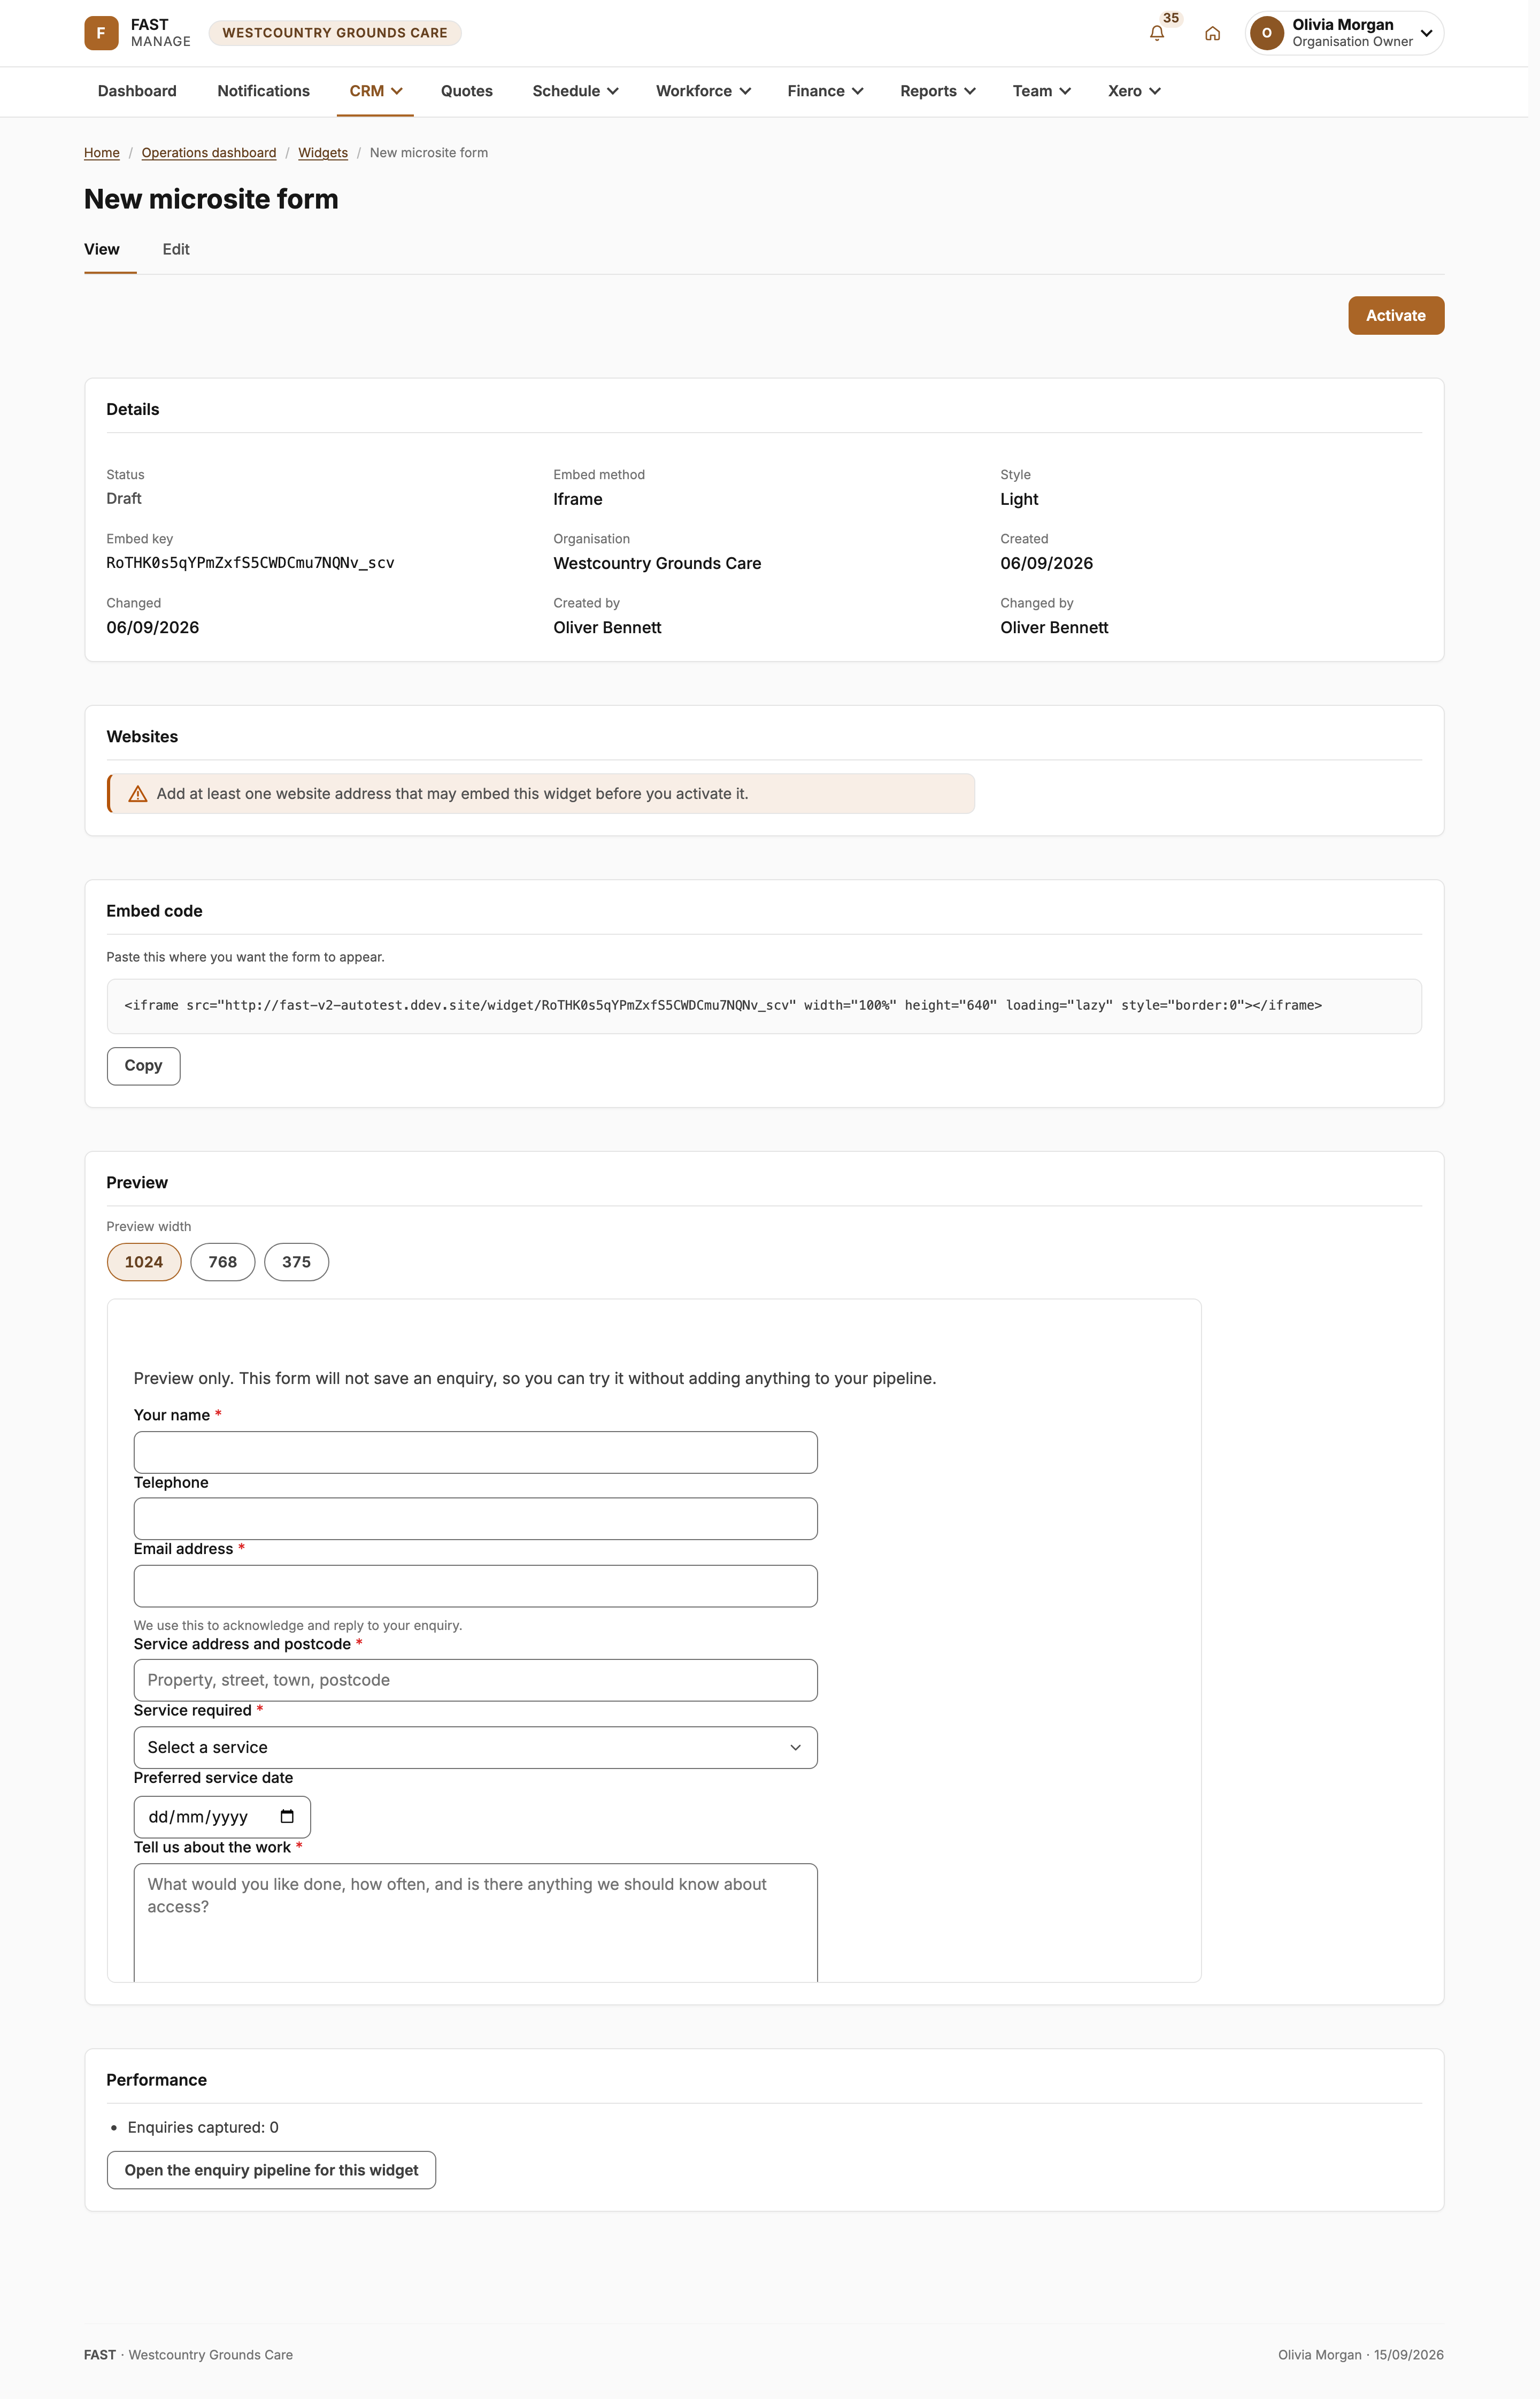Select the 375 preview width
The width and height of the screenshot is (1540, 2399).
pyautogui.click(x=296, y=1262)
